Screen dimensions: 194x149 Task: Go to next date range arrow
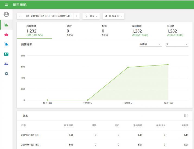coord(77,16)
